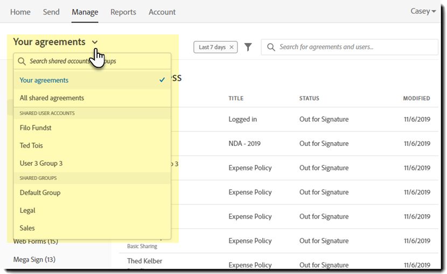Open the Send tab
Viewport: 447px width, 274px height.
point(51,12)
